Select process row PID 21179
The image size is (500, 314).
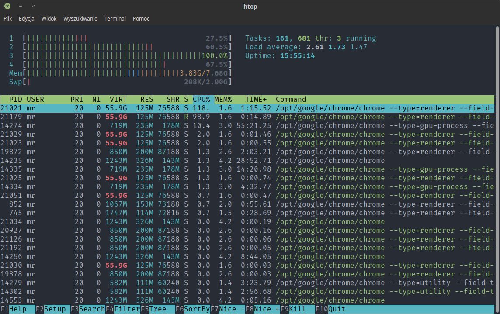tap(247, 117)
